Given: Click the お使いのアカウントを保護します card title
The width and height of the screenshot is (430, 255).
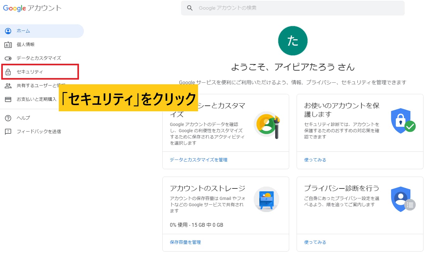Looking at the screenshot, I should coord(342,110).
